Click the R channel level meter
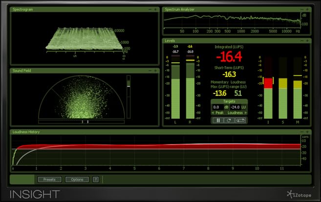Image resolution: width=321 pixels, height=202 pixels. point(190,87)
